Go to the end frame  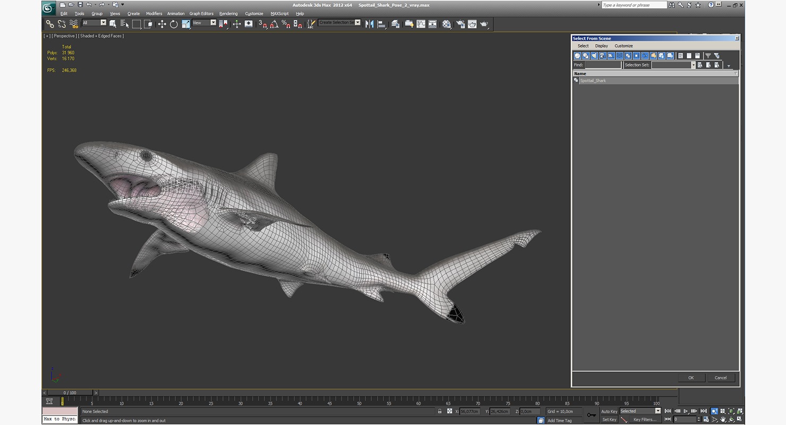point(703,411)
